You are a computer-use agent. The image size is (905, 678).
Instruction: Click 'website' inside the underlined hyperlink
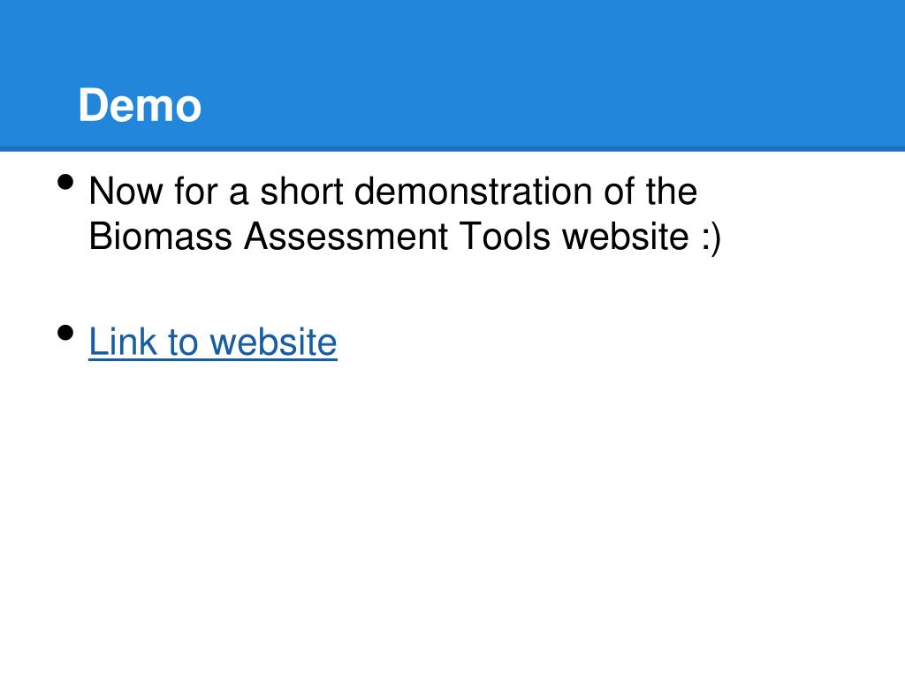tap(273, 342)
